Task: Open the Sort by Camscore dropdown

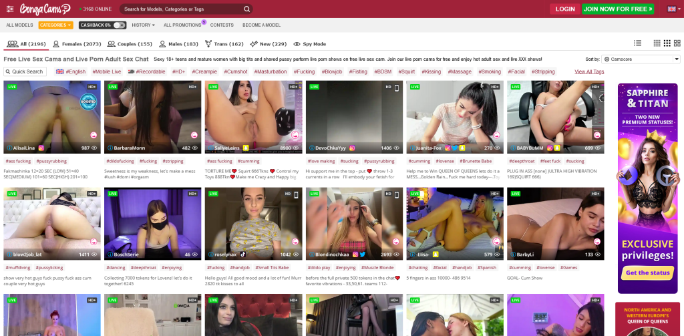Action: 641,59
